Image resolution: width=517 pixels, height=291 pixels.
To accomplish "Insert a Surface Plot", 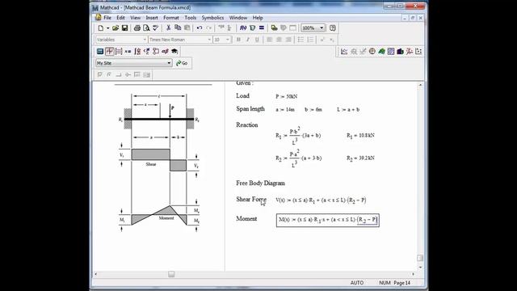I will coord(381,52).
